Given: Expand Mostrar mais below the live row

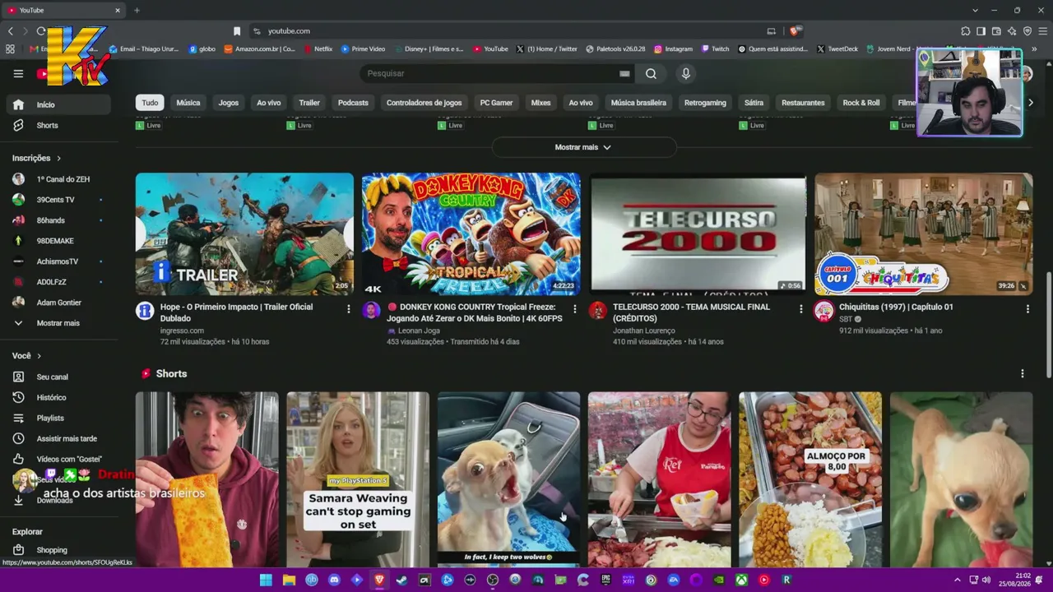Looking at the screenshot, I should [x=583, y=147].
